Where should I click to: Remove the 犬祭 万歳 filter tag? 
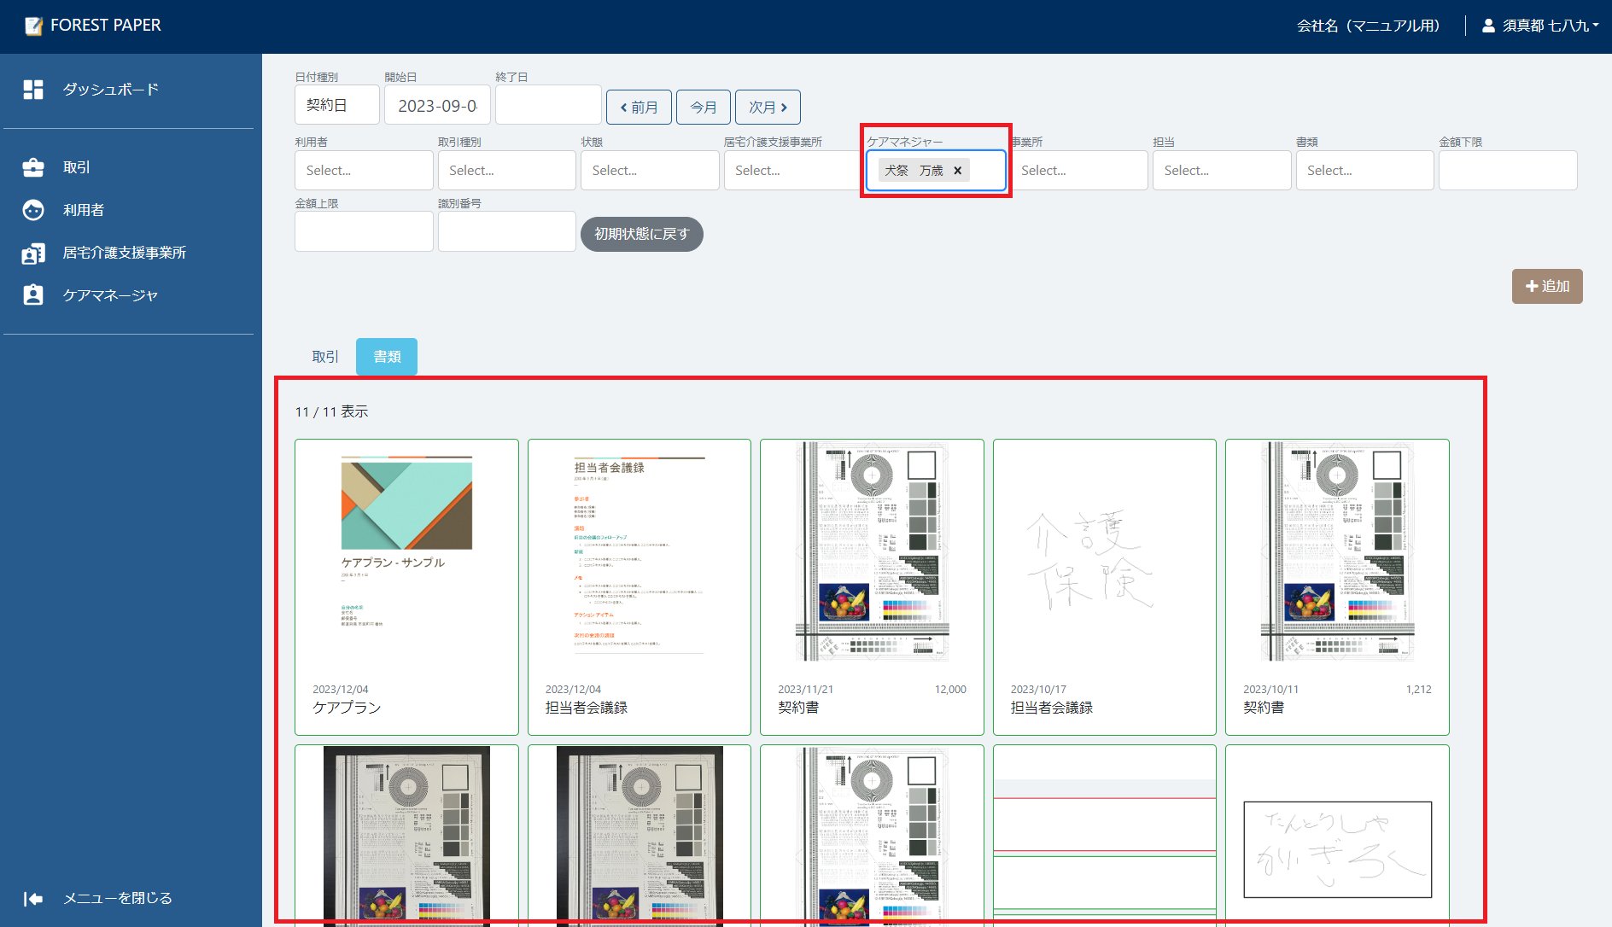coord(957,171)
